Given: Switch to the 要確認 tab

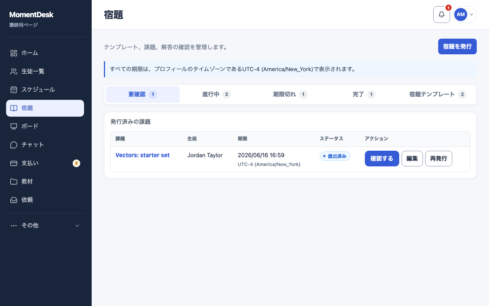Looking at the screenshot, I should [x=142, y=94].
